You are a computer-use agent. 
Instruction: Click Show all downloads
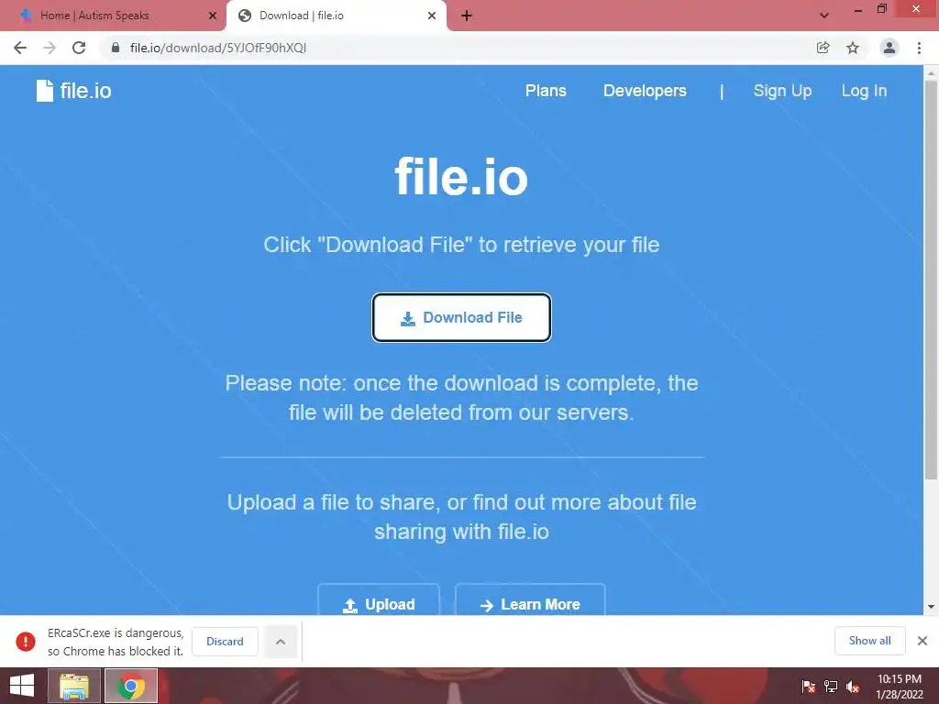click(x=869, y=641)
